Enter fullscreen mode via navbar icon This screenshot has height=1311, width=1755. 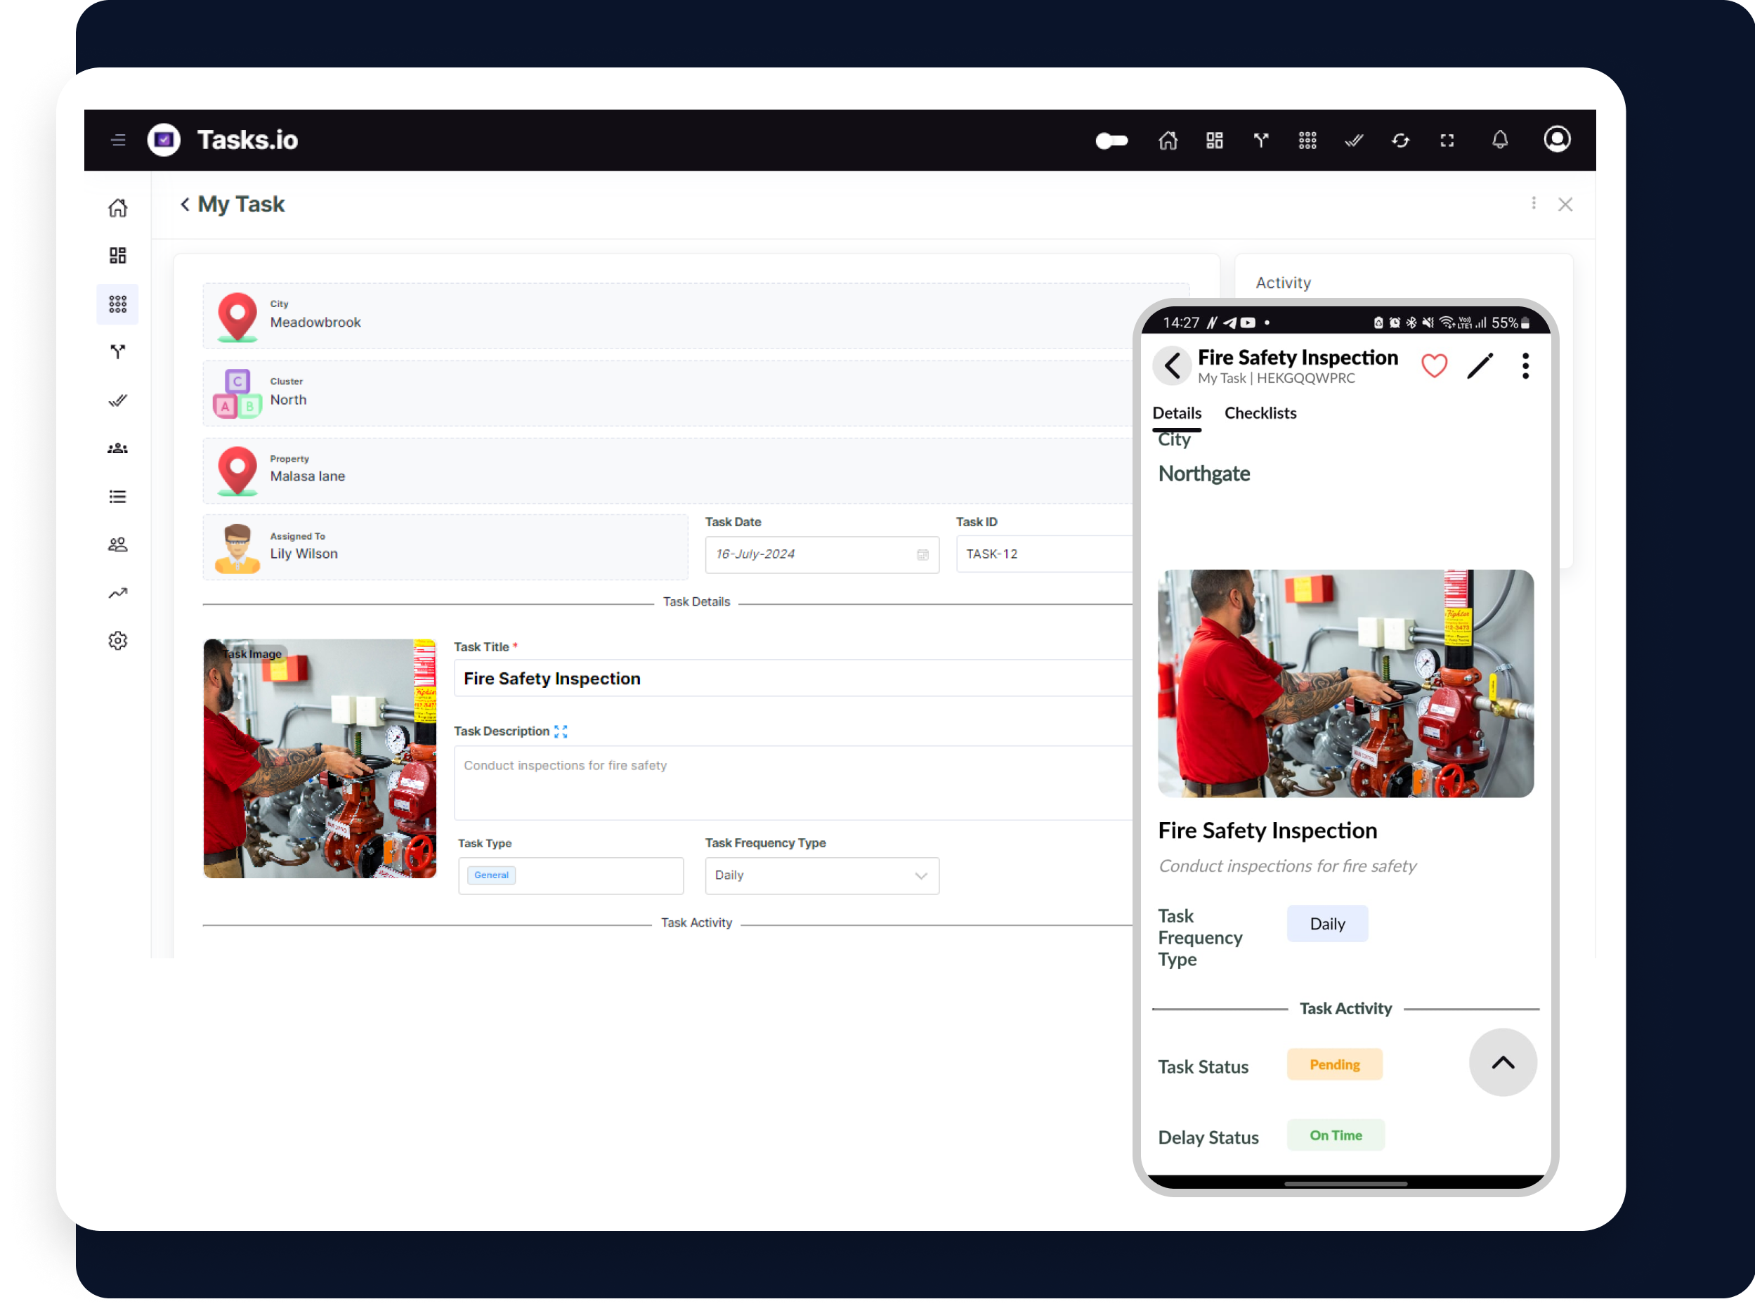(1447, 141)
